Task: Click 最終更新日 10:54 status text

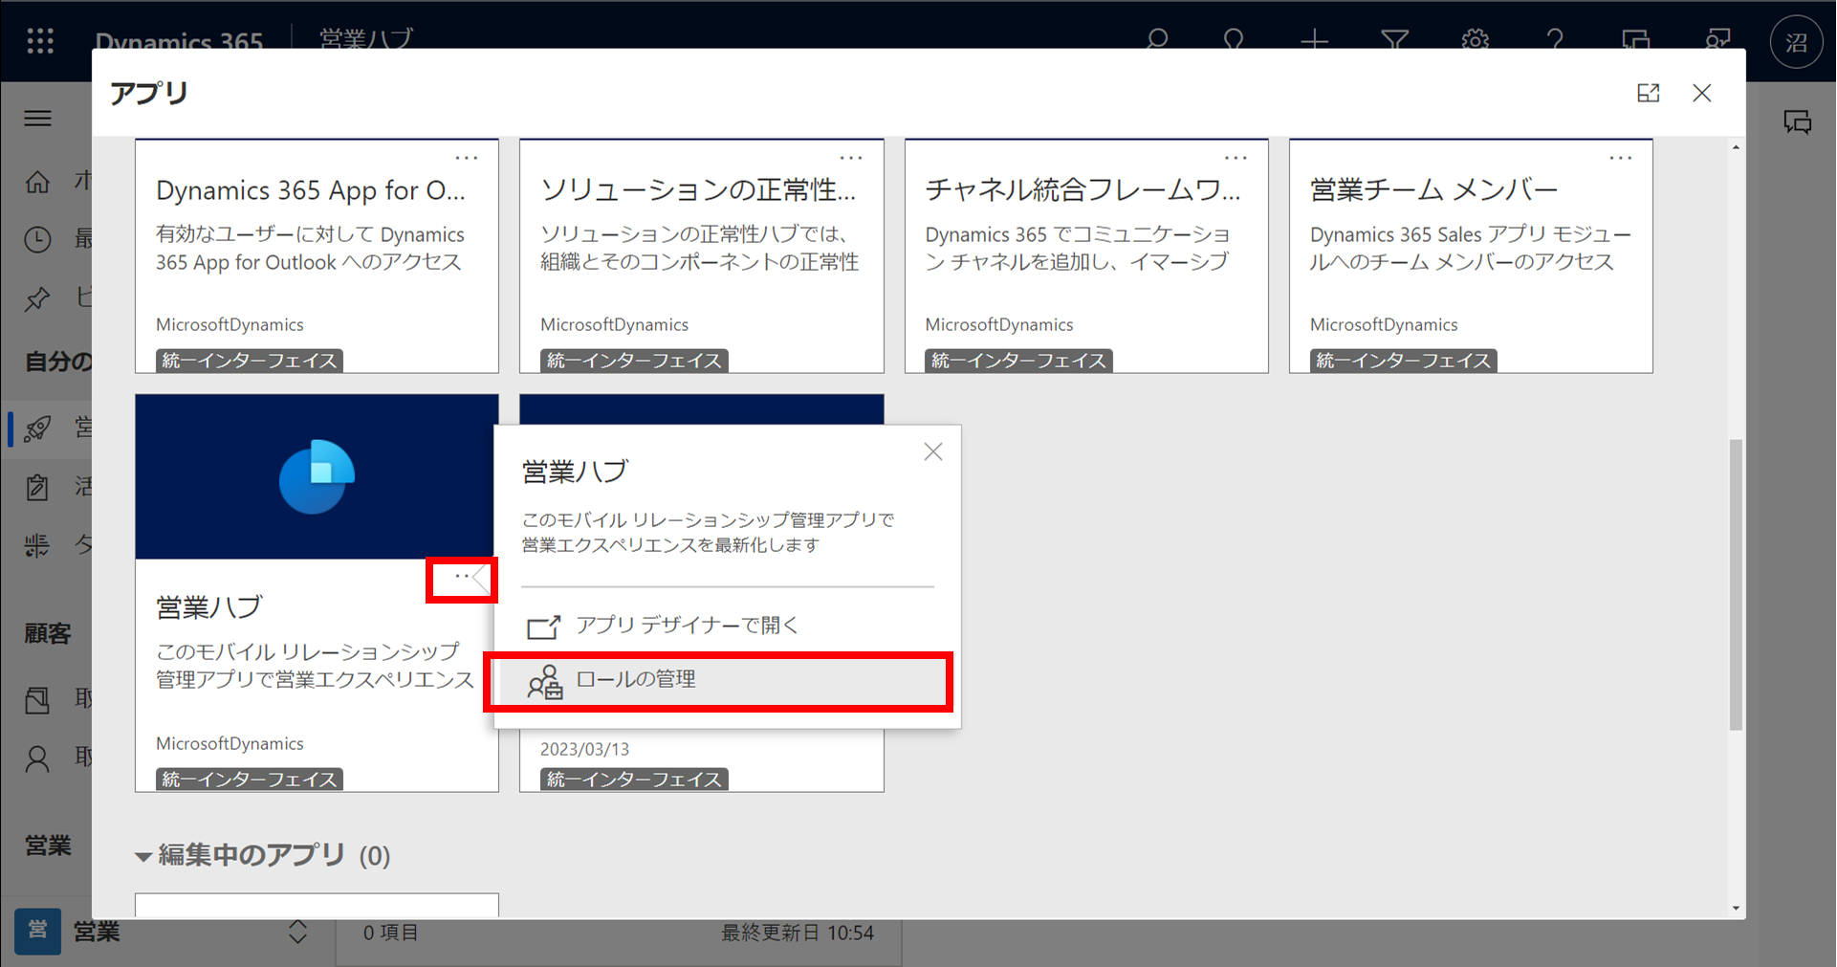Action: point(798,933)
